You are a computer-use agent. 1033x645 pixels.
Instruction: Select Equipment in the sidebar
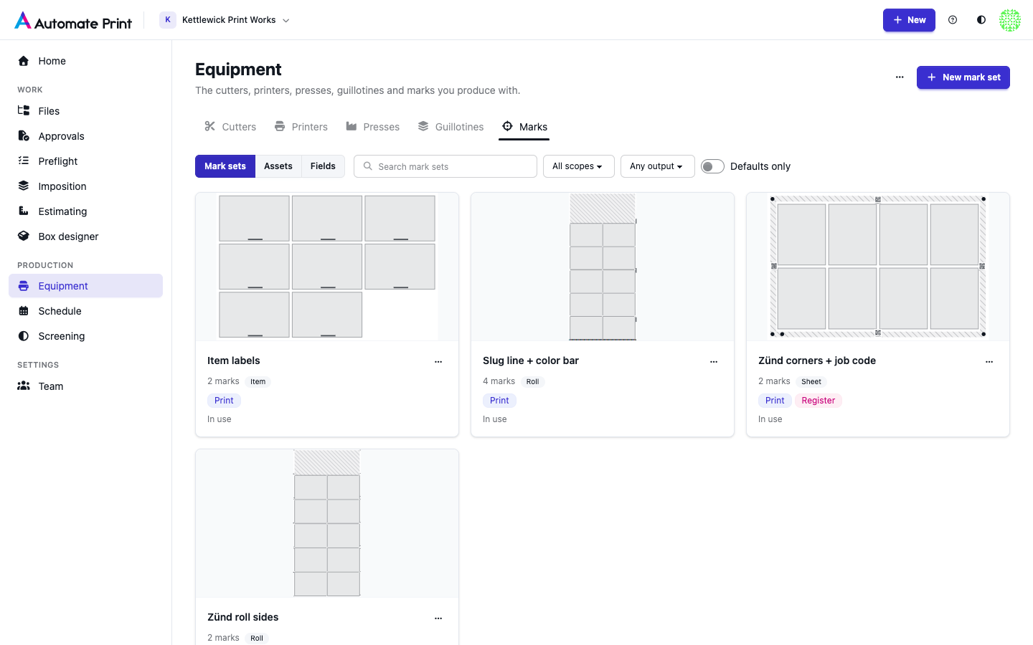click(85, 286)
